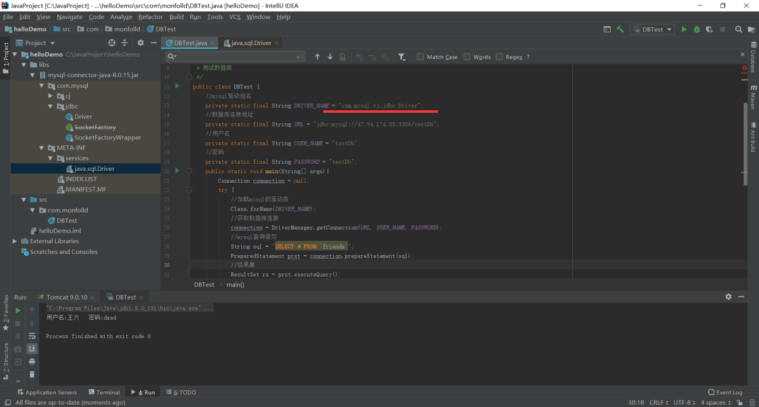Open the Refactor menu
The image size is (759, 407).
(150, 17)
